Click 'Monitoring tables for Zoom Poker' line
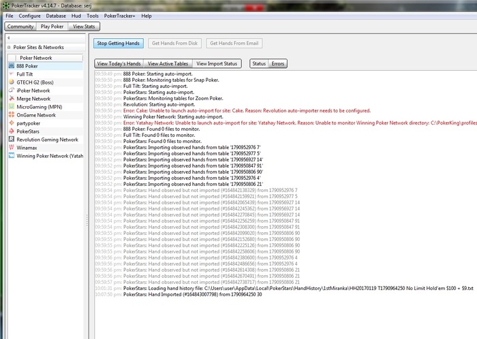Image resolution: width=477 pixels, height=339 pixels. [x=159, y=99]
